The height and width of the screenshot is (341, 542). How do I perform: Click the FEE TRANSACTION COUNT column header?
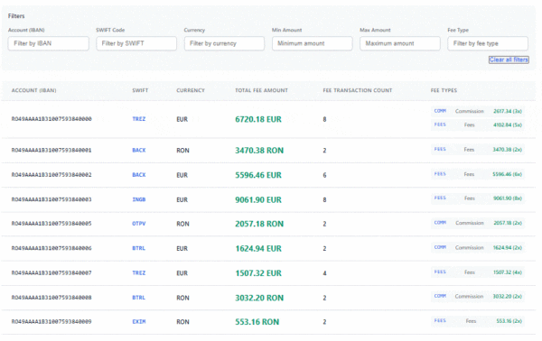tap(358, 90)
